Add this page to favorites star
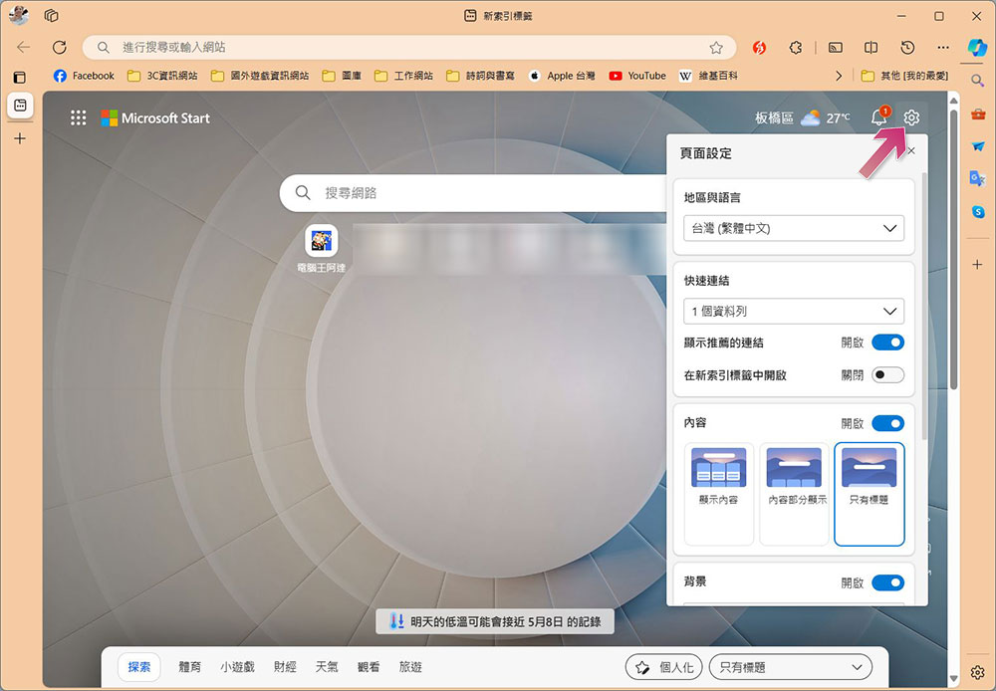 click(716, 48)
